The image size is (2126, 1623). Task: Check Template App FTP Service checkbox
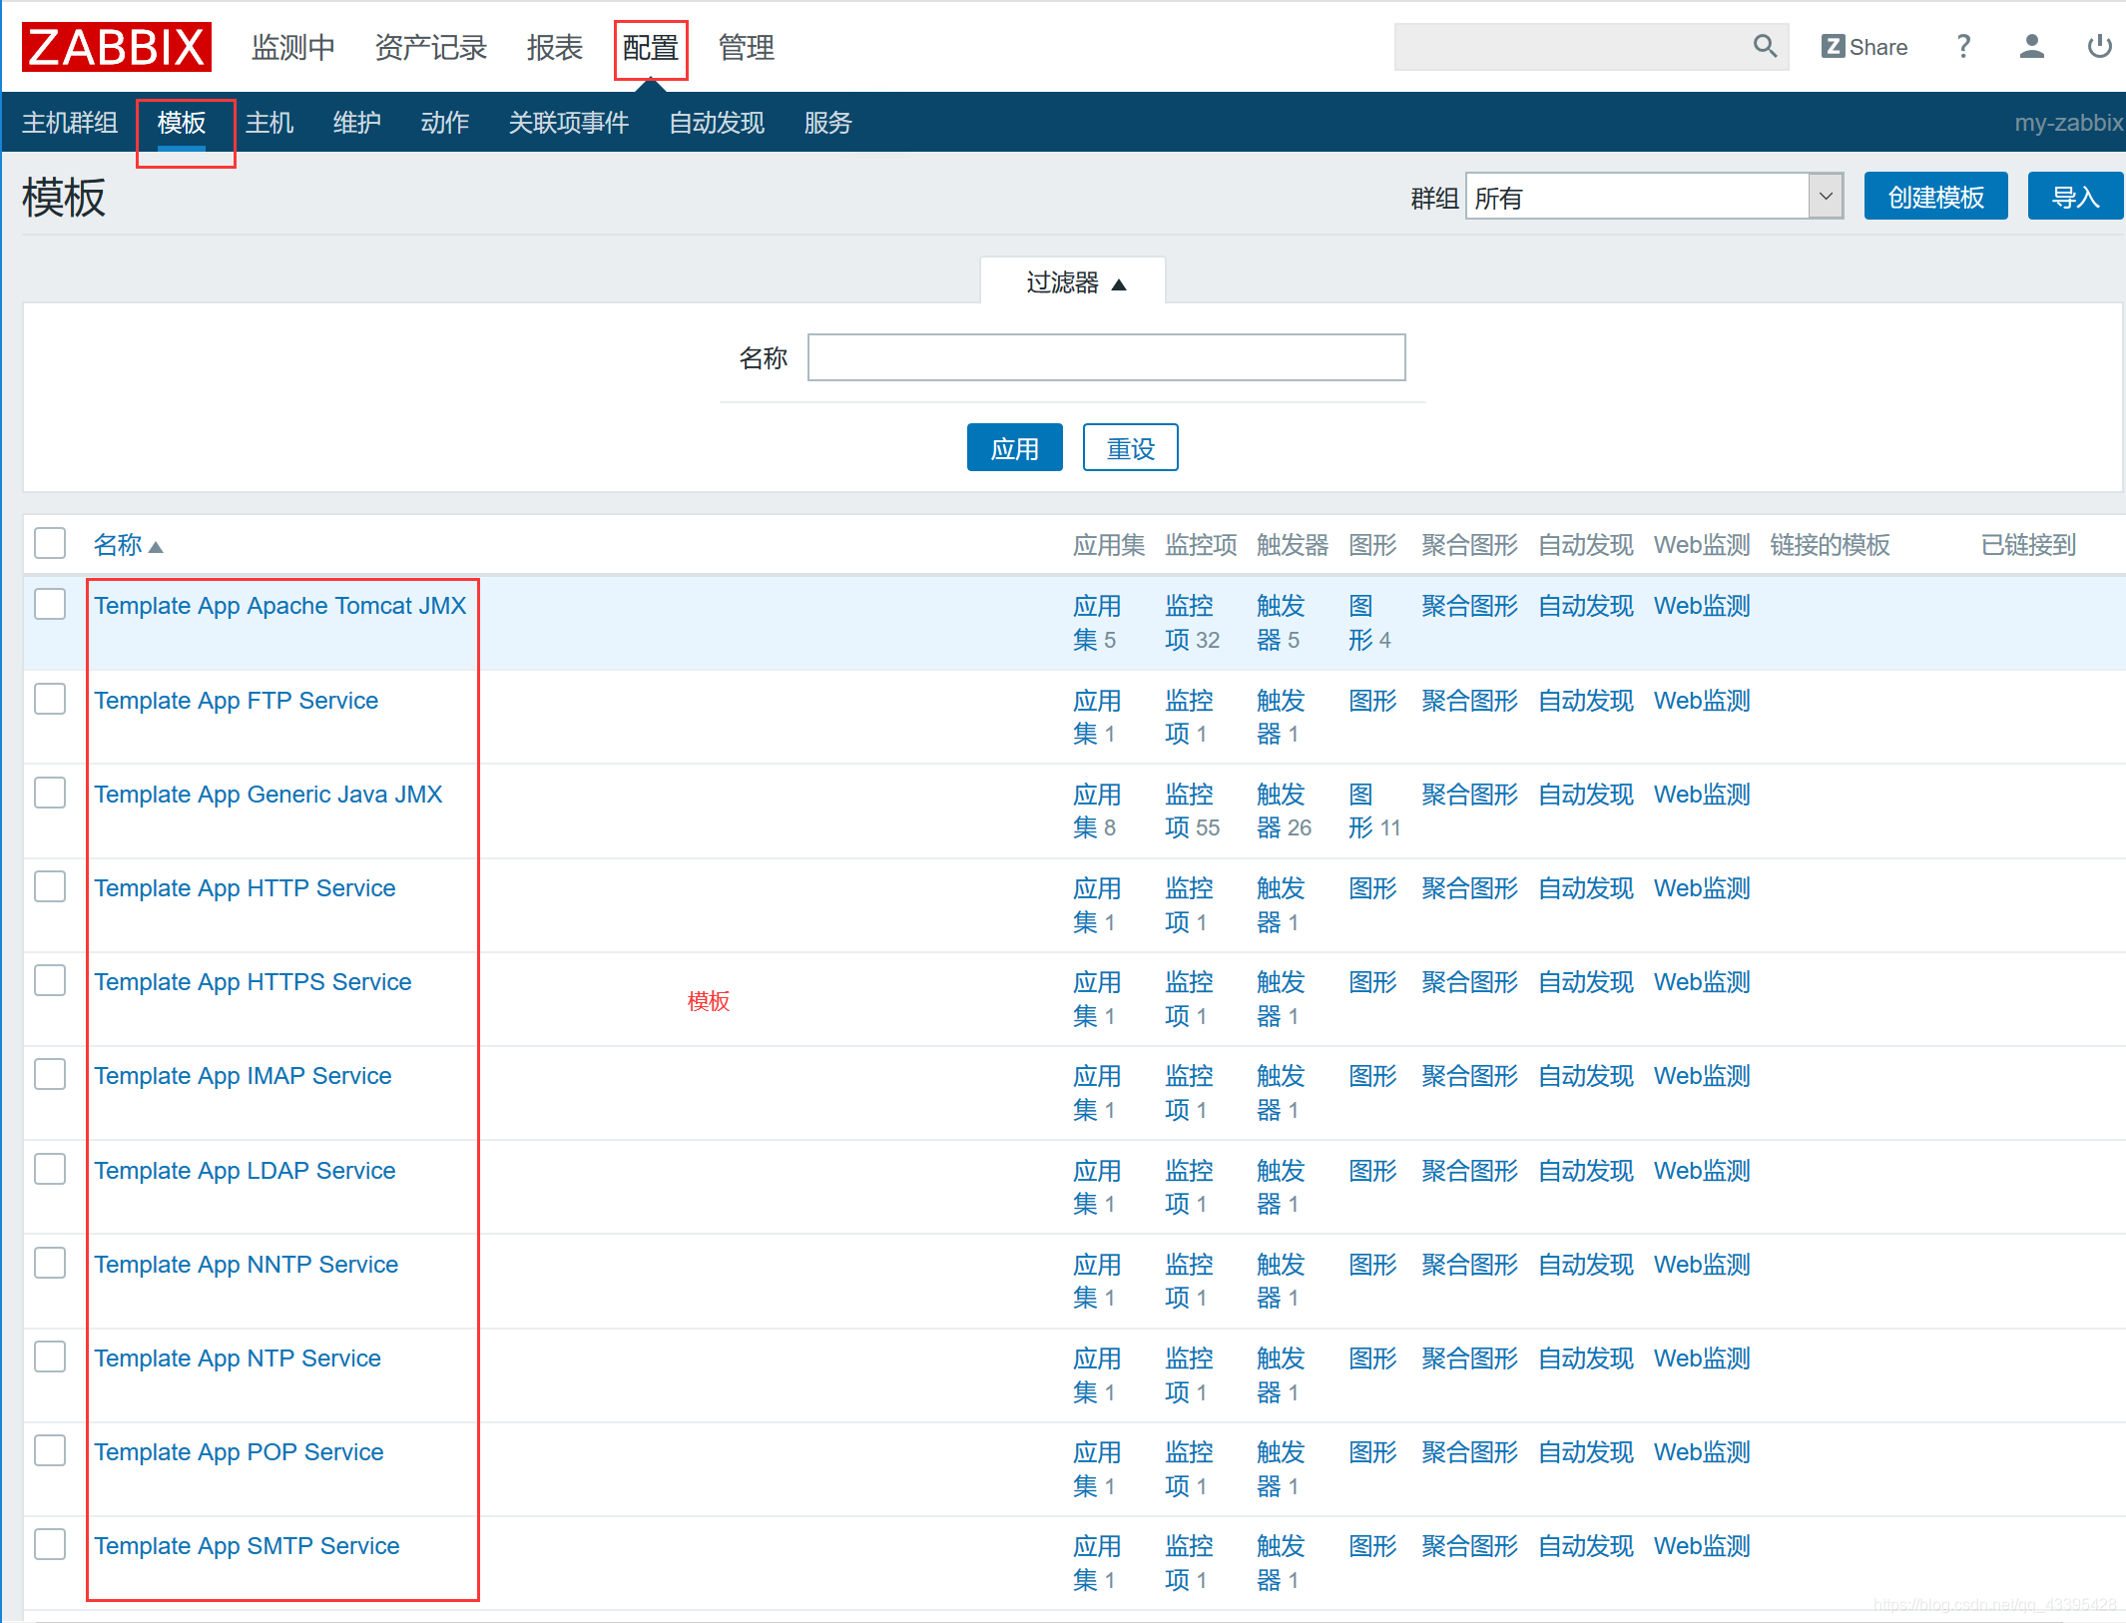tap(50, 699)
